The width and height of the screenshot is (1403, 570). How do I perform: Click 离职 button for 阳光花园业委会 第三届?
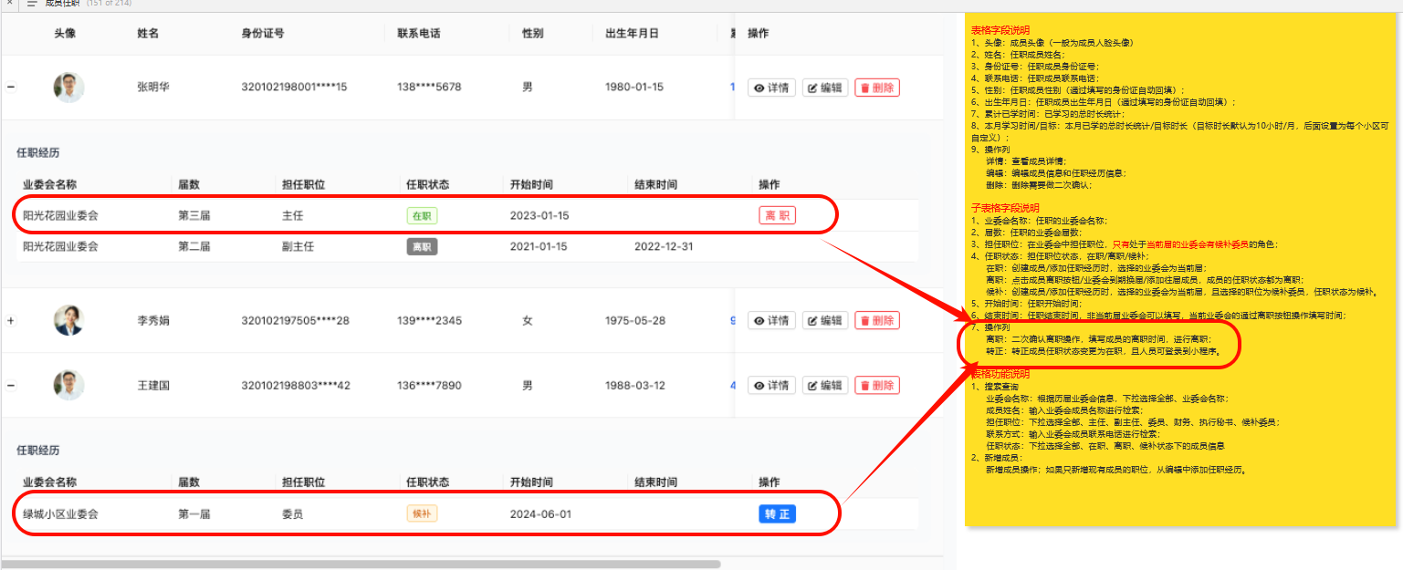pyautogui.click(x=777, y=216)
